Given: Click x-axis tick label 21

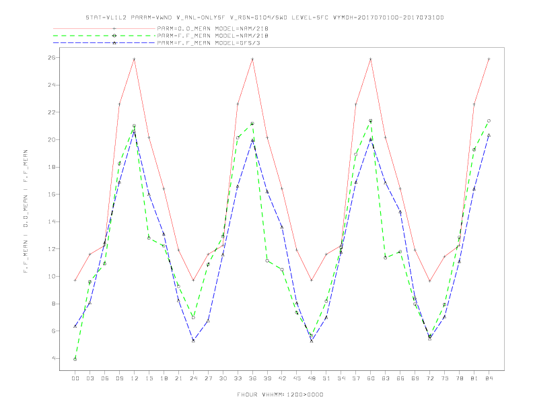Looking at the screenshot, I should [x=178, y=378].
